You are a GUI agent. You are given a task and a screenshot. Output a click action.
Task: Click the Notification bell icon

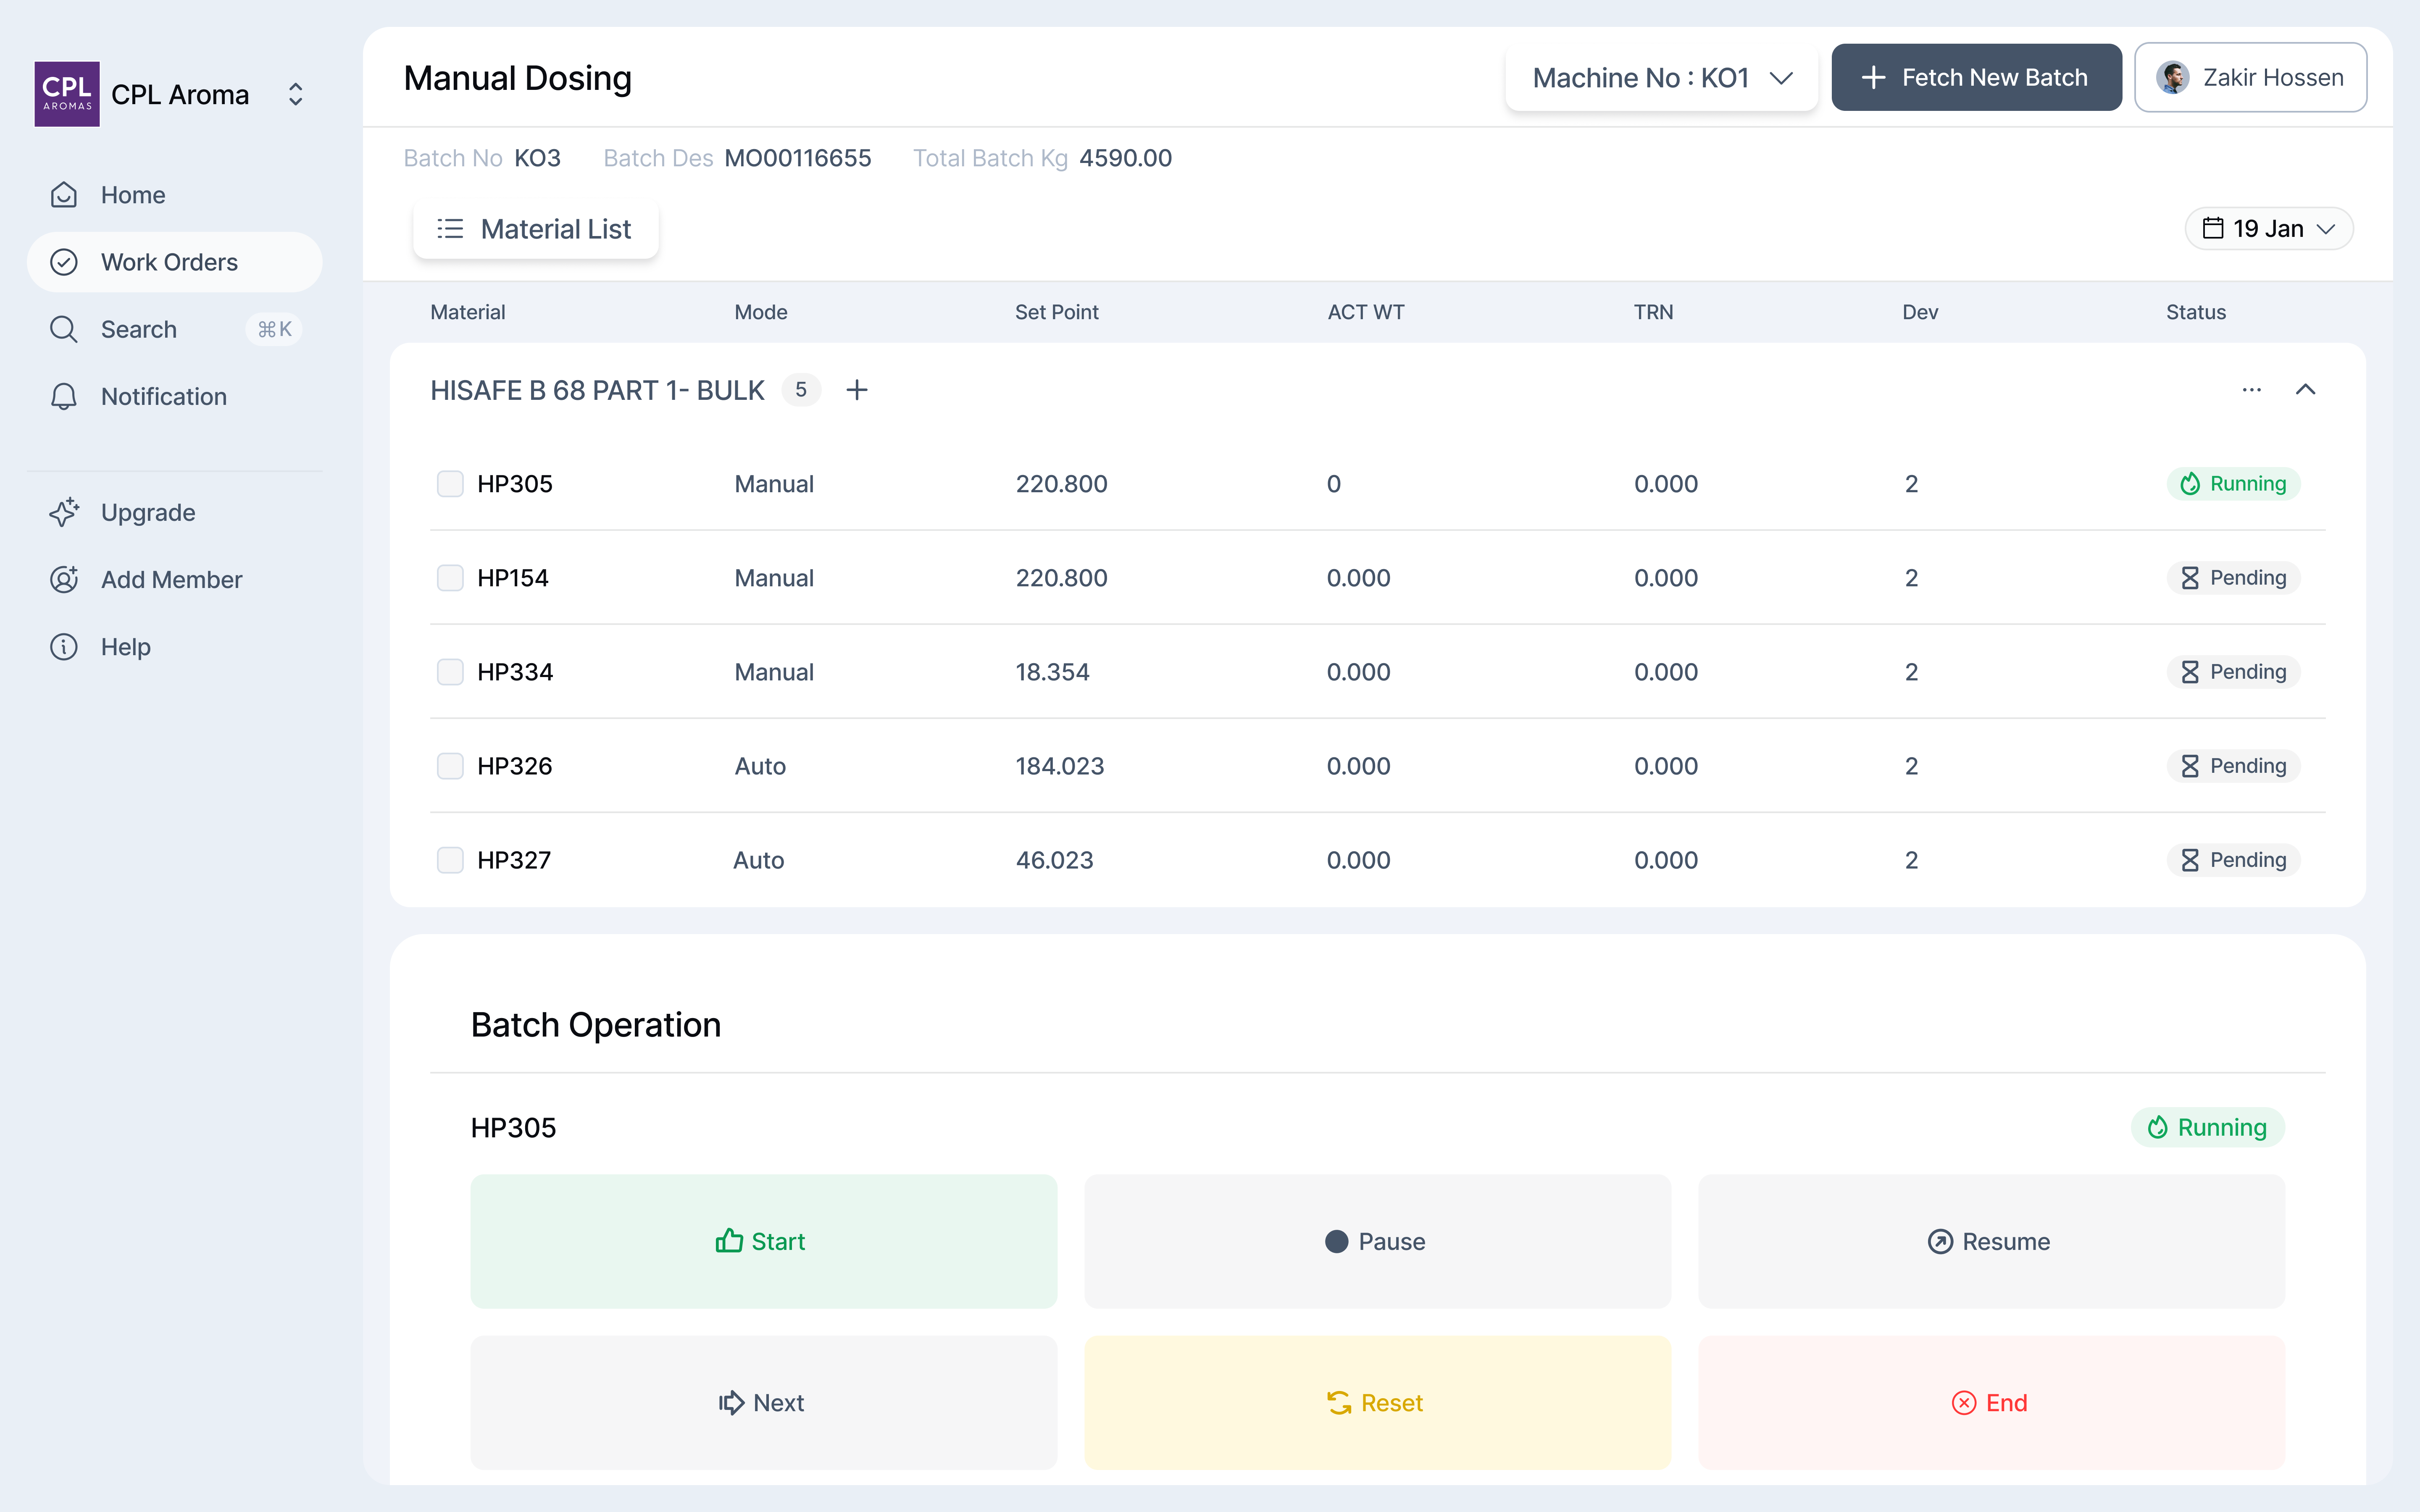(x=64, y=396)
